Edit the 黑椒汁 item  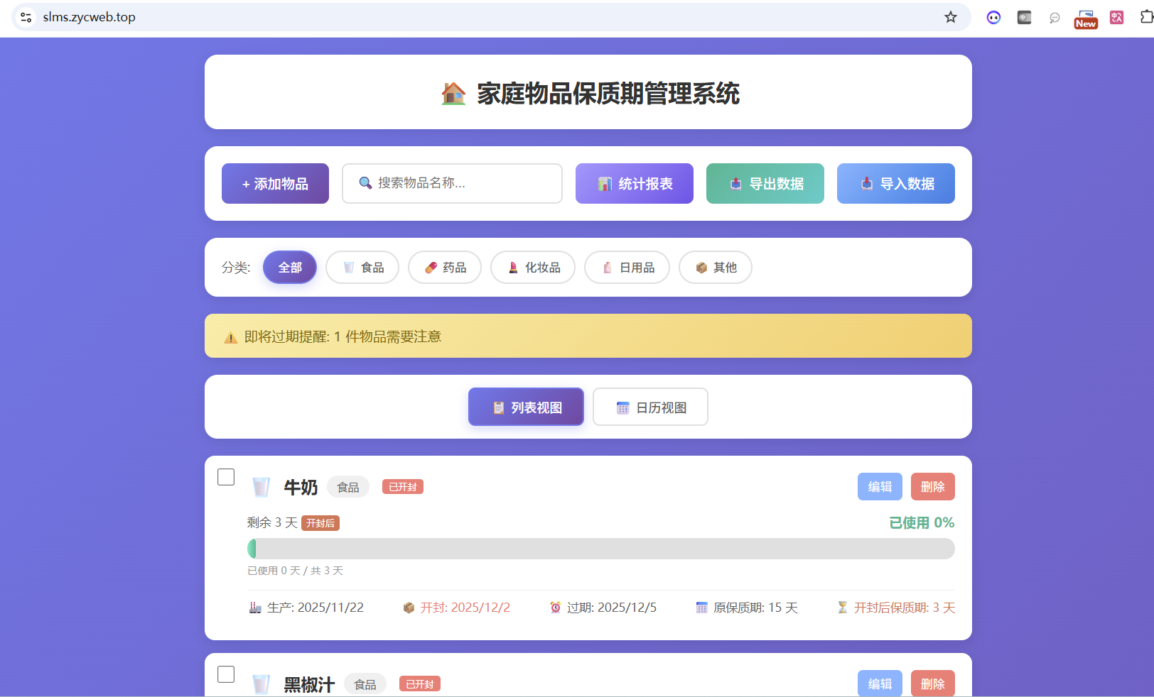pos(880,684)
